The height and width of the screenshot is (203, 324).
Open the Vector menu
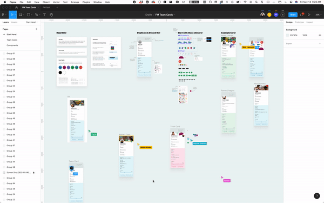(56, 2)
